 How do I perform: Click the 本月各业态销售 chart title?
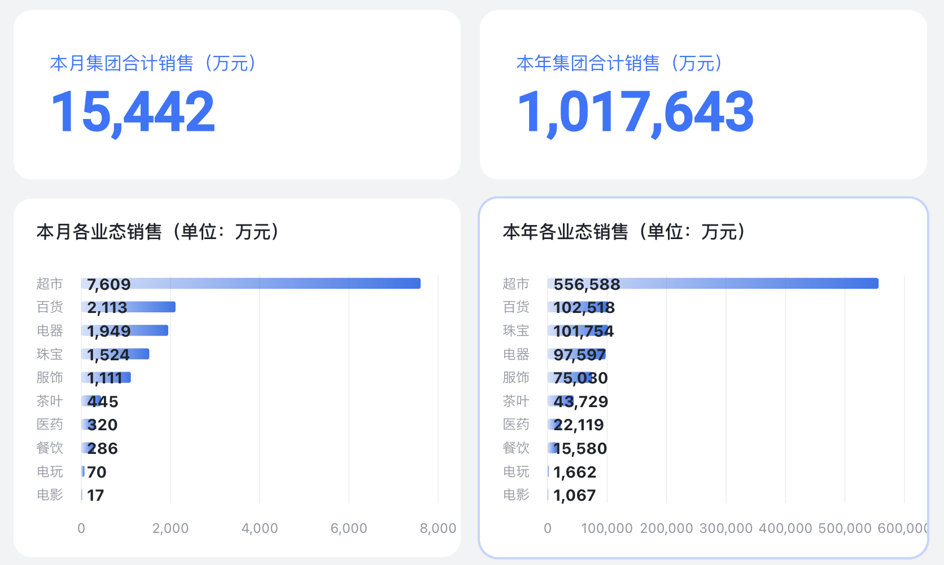pyautogui.click(x=158, y=232)
